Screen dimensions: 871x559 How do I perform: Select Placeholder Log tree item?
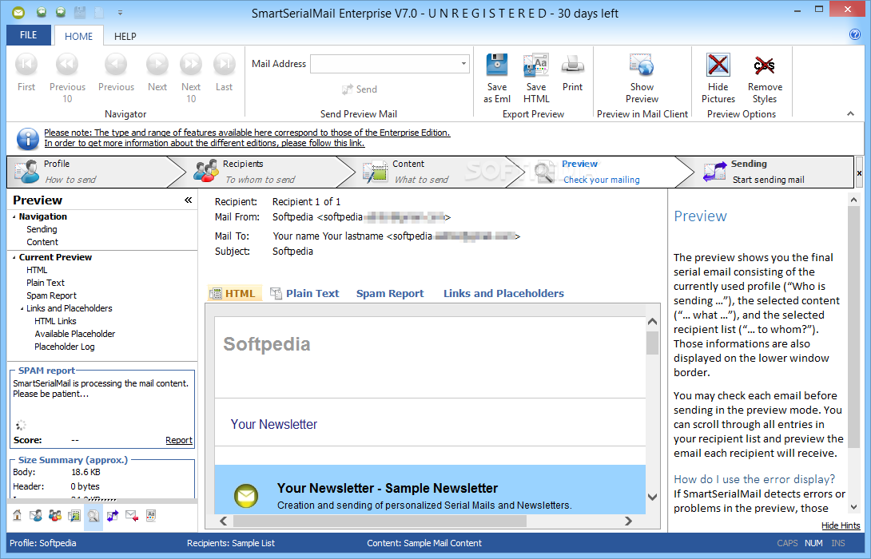pyautogui.click(x=65, y=347)
